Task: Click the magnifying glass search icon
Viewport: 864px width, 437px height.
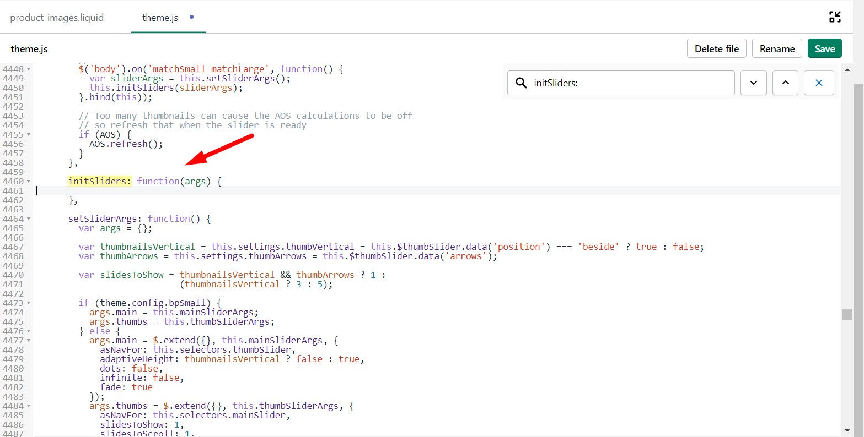Action: (x=520, y=83)
